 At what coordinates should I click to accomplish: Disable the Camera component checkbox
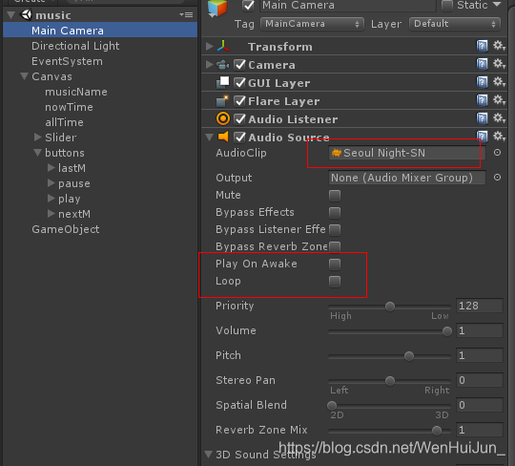(x=239, y=65)
